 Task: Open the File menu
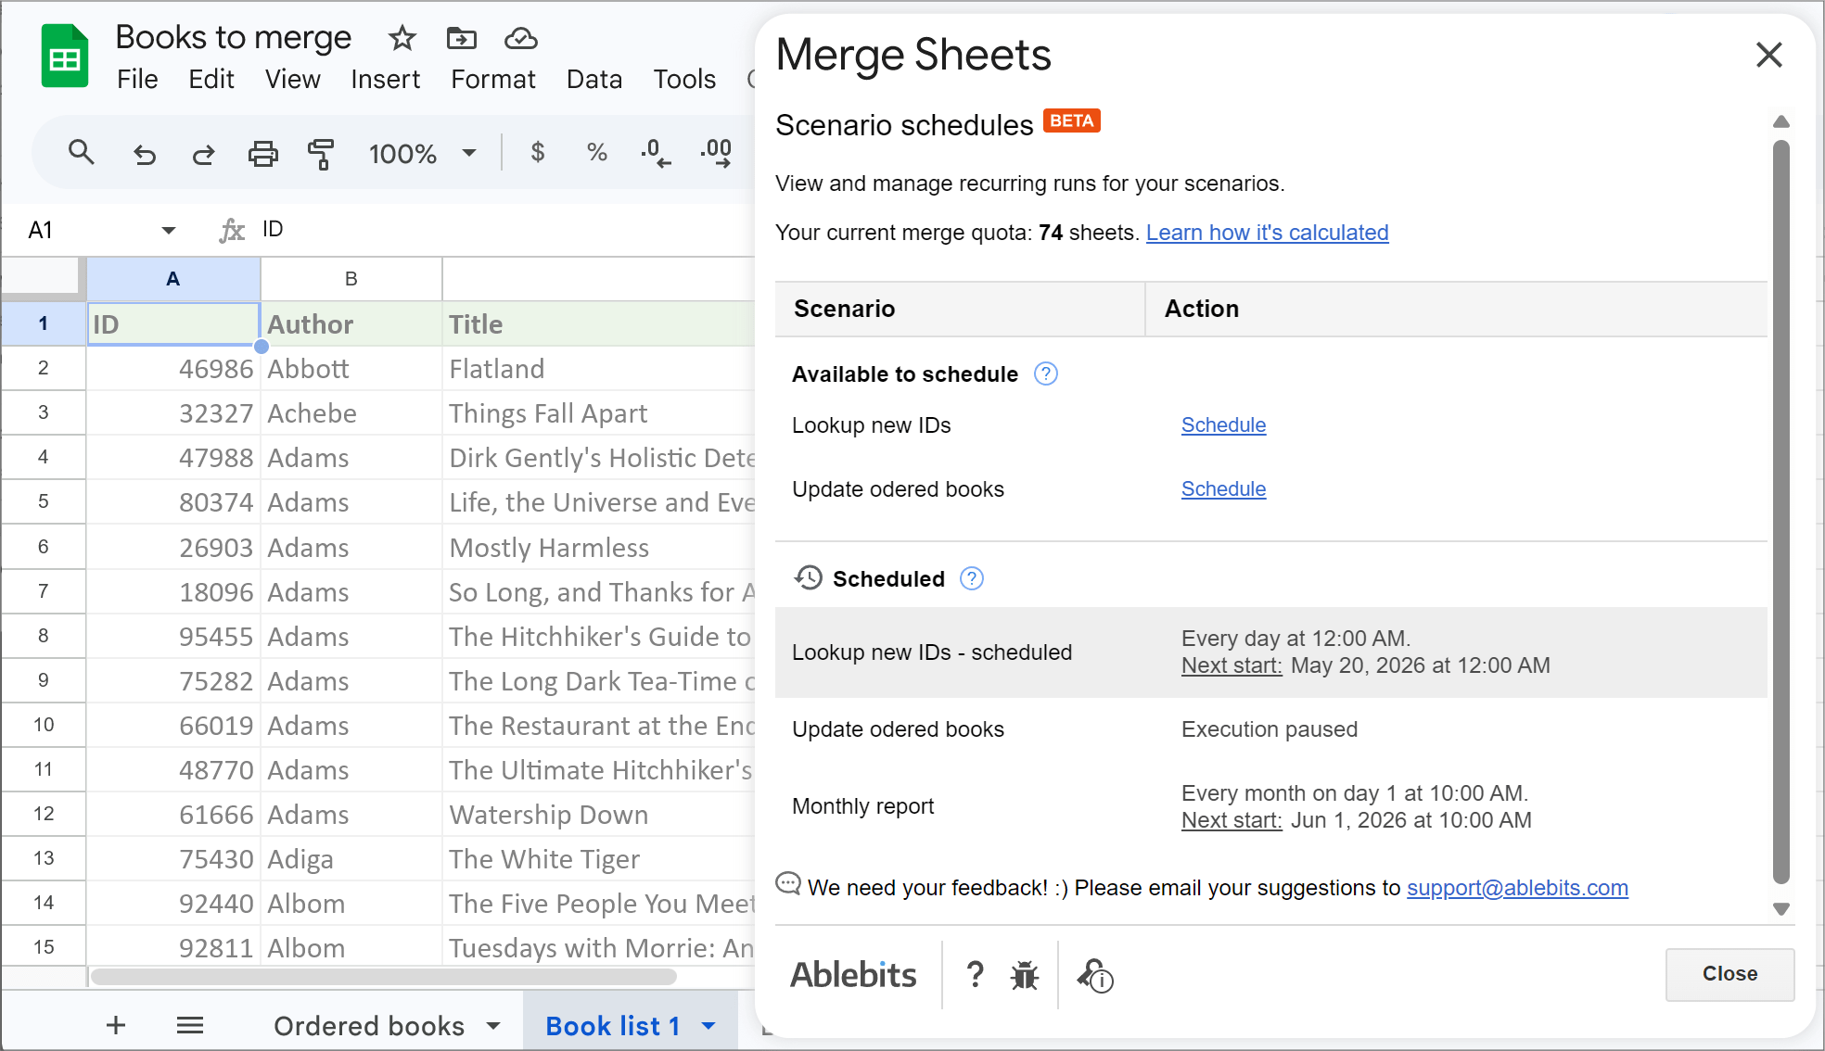(137, 80)
